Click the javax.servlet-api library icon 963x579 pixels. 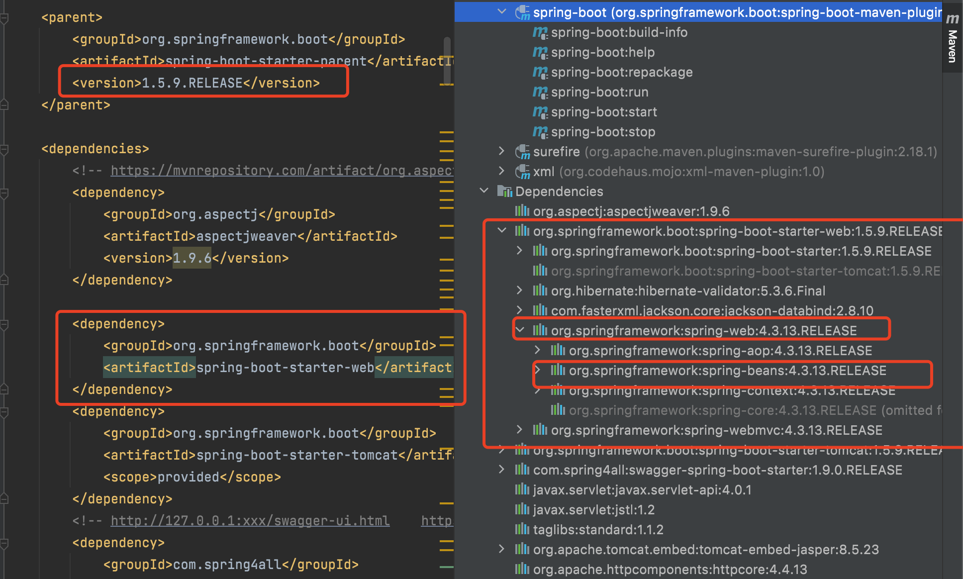pyautogui.click(x=522, y=490)
